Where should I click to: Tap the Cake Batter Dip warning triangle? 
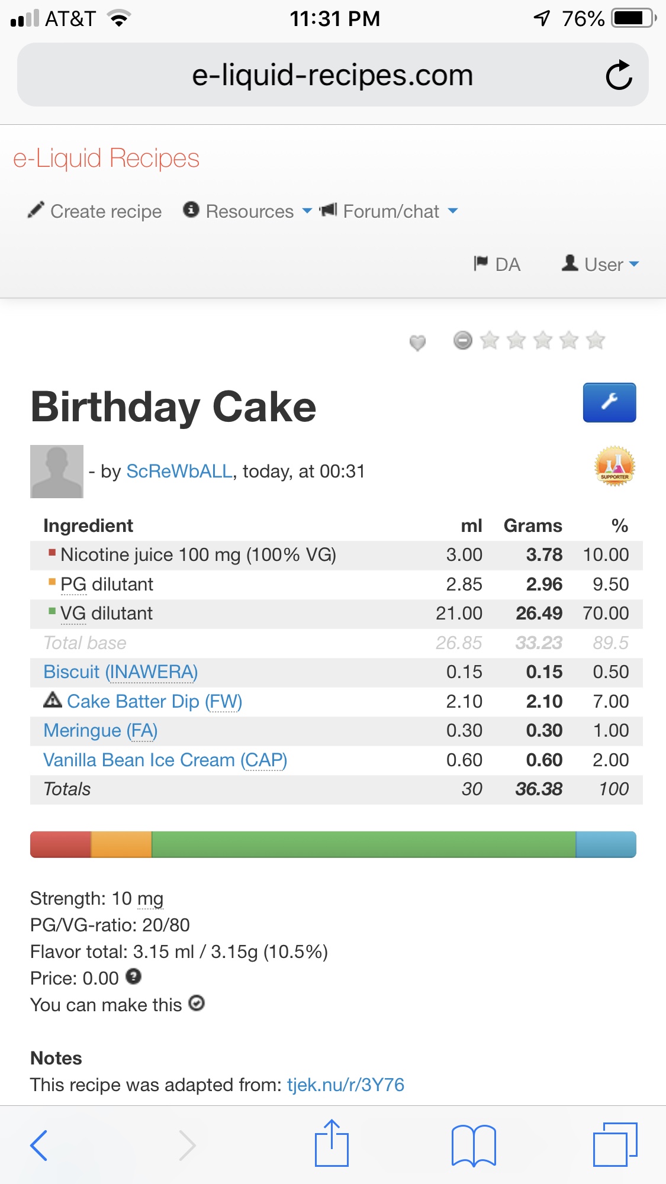pyautogui.click(x=53, y=700)
